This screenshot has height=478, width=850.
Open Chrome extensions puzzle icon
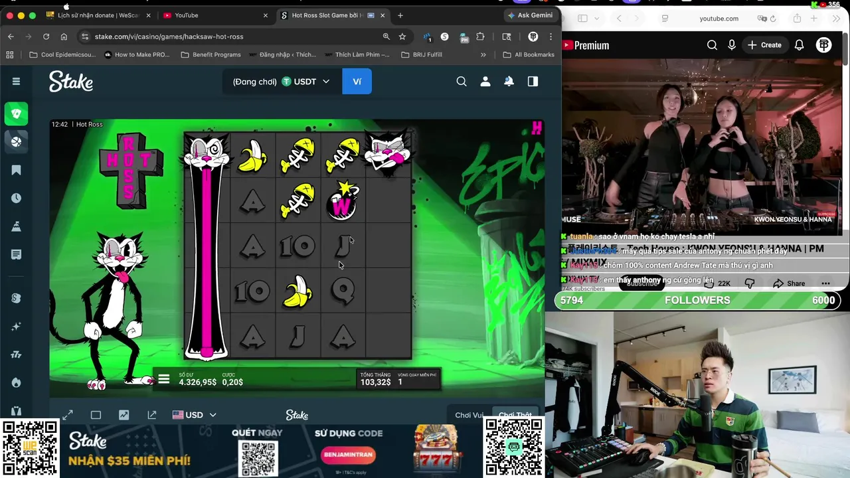(481, 37)
